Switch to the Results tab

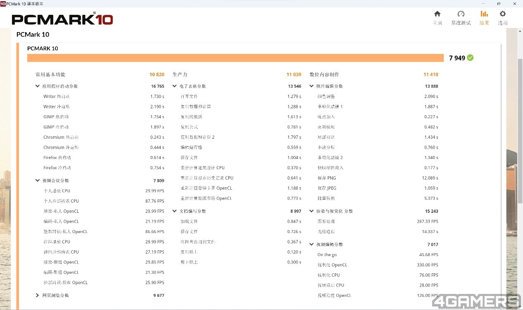(484, 18)
